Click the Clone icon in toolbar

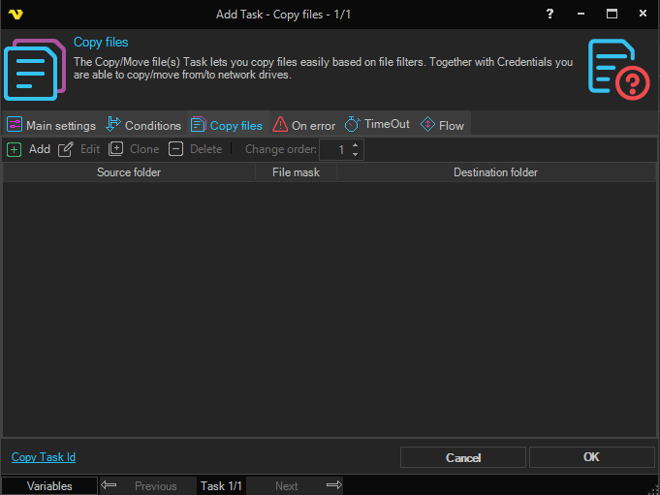[116, 149]
